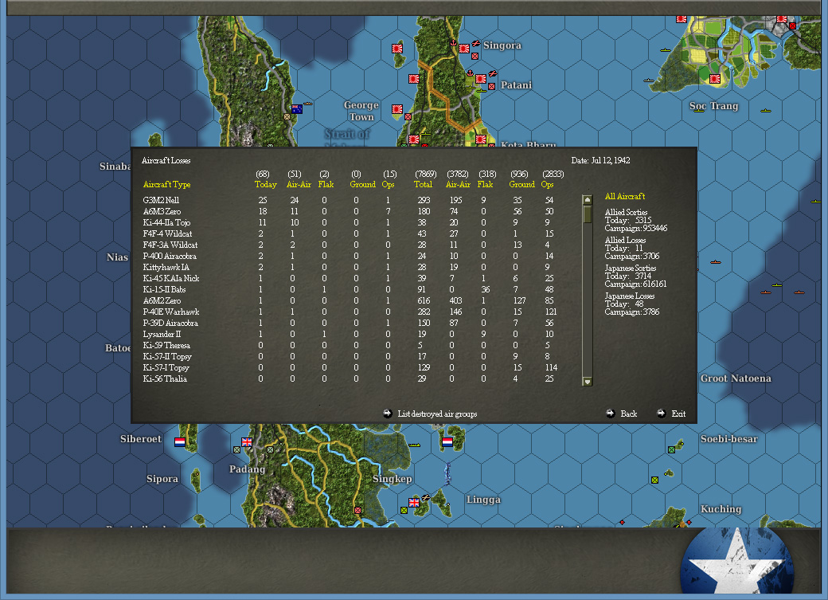Select the A6M3 Zero row
828x600 pixels.
tap(349, 211)
